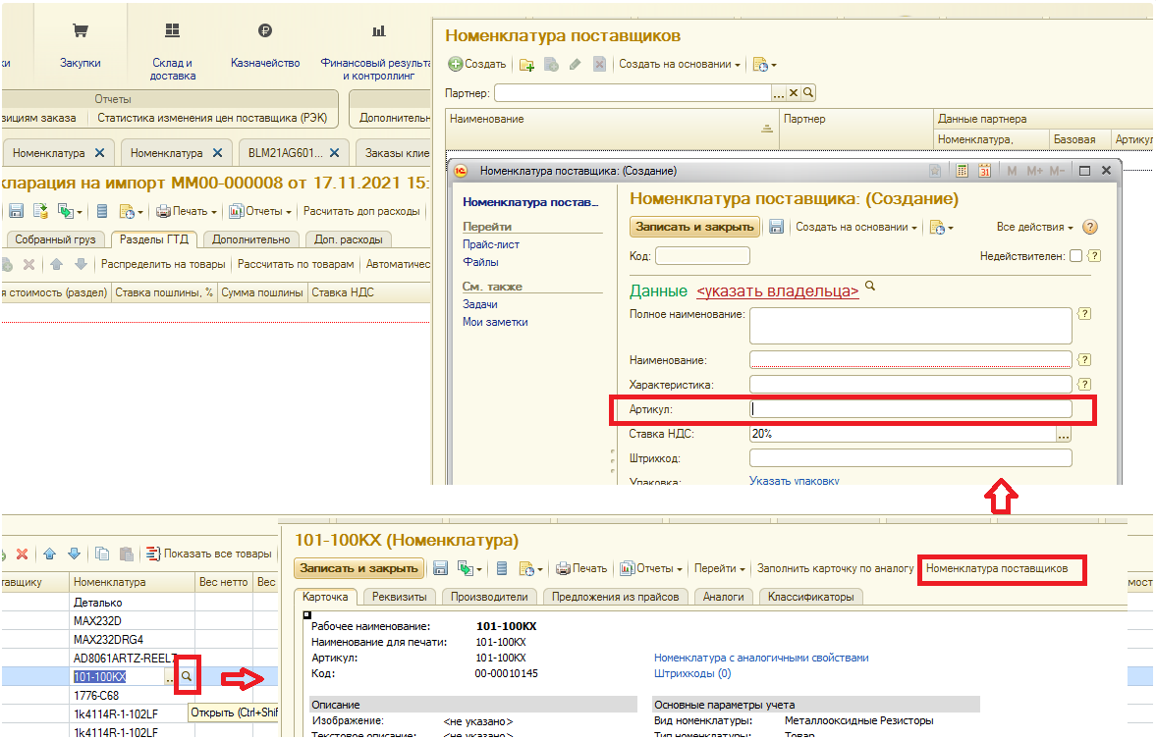The image size is (1156, 739).
Task: Click the green Создать plus icon
Action: [456, 65]
